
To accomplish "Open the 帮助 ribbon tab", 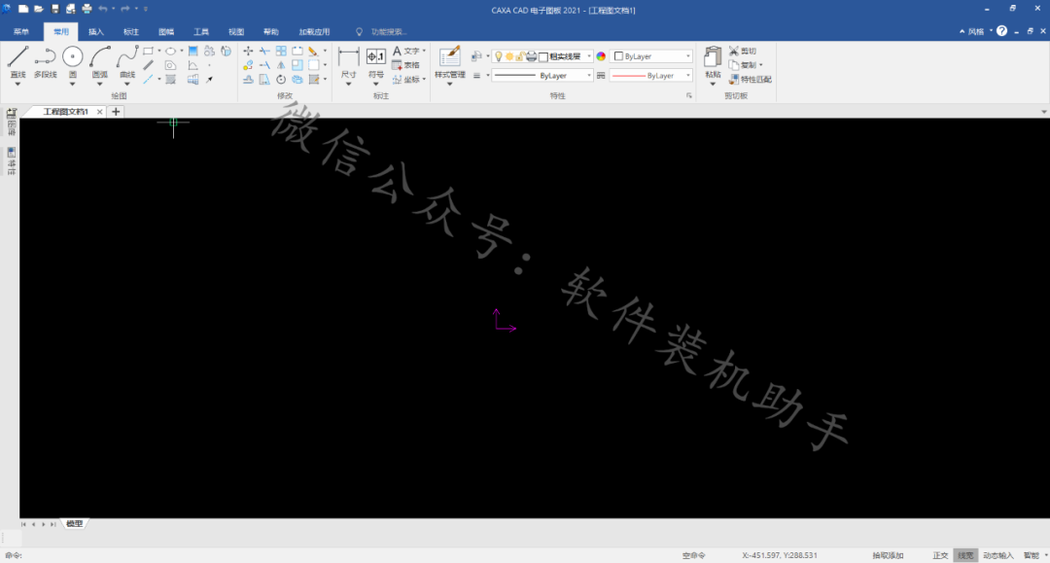I will tap(270, 31).
